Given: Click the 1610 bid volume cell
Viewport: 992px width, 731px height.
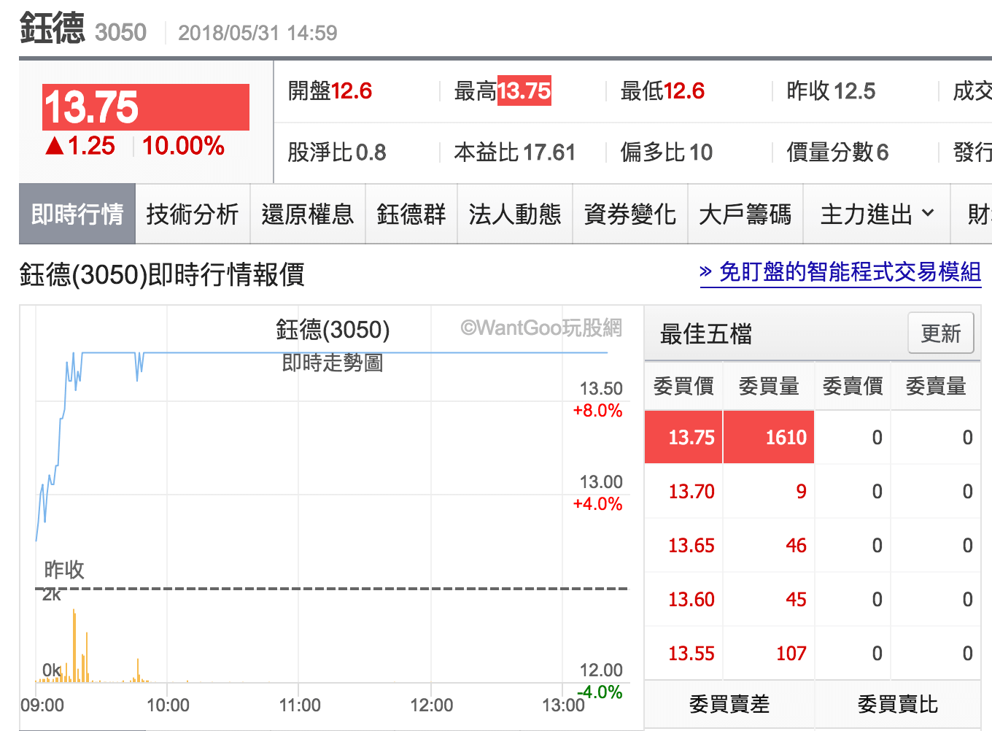Looking at the screenshot, I should click(x=768, y=436).
